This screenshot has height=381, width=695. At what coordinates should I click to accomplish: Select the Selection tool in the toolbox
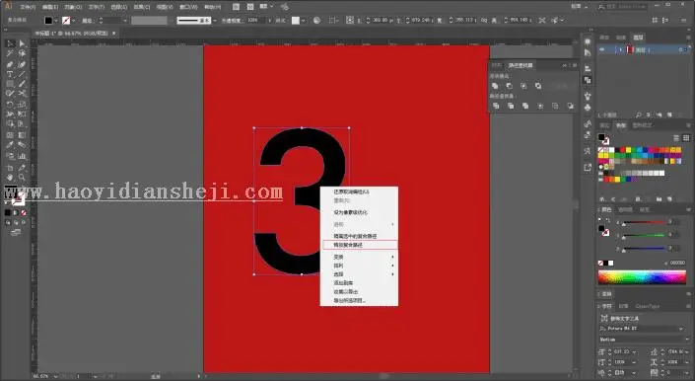tap(10, 43)
